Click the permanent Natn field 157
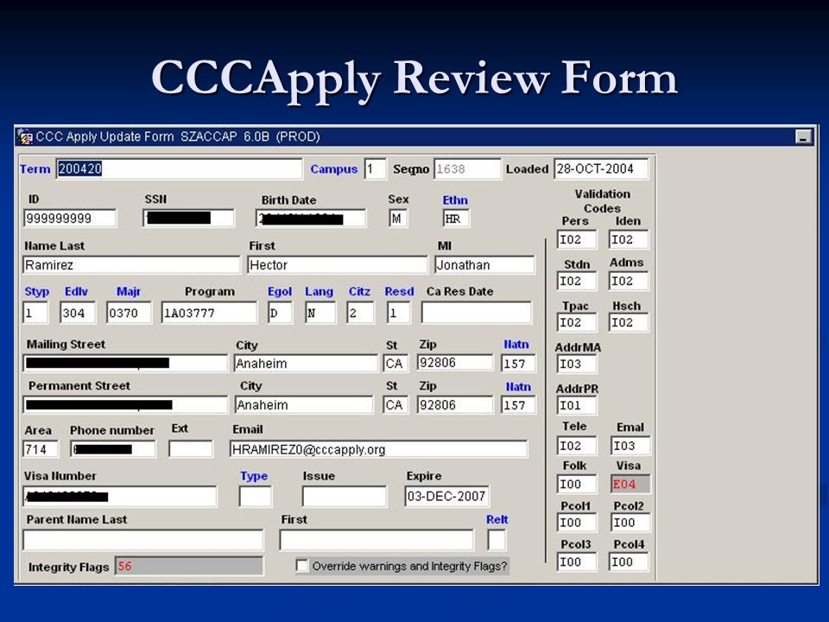Screen dimensions: 829x622 pyautogui.click(x=518, y=404)
